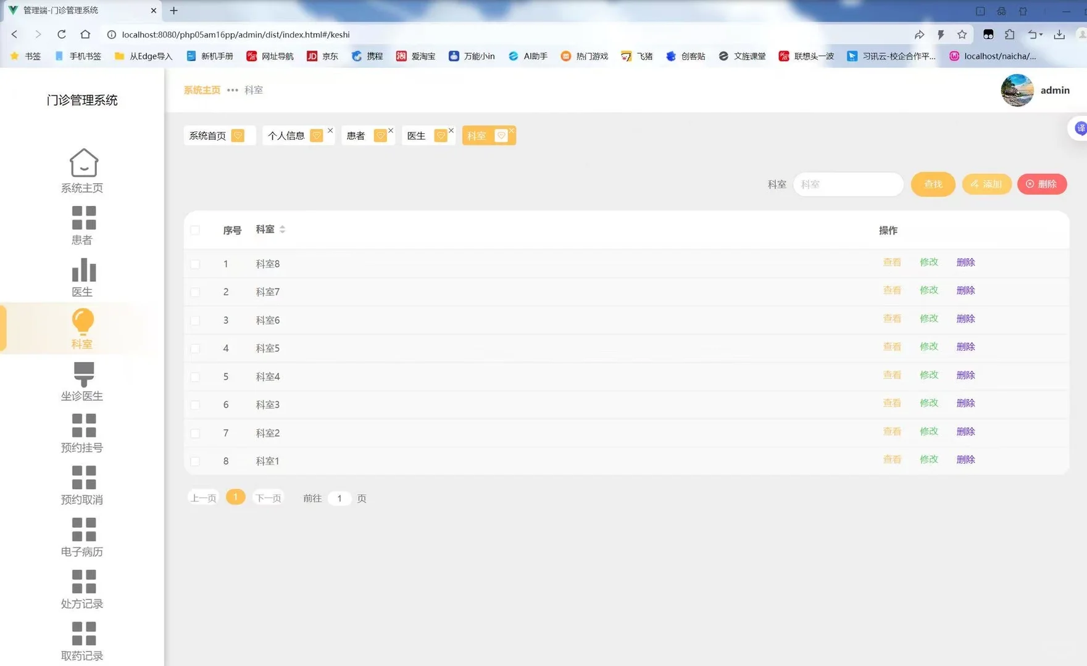1087x666 pixels.
Task: Switch to the 个人信息 tab
Action: [288, 135]
